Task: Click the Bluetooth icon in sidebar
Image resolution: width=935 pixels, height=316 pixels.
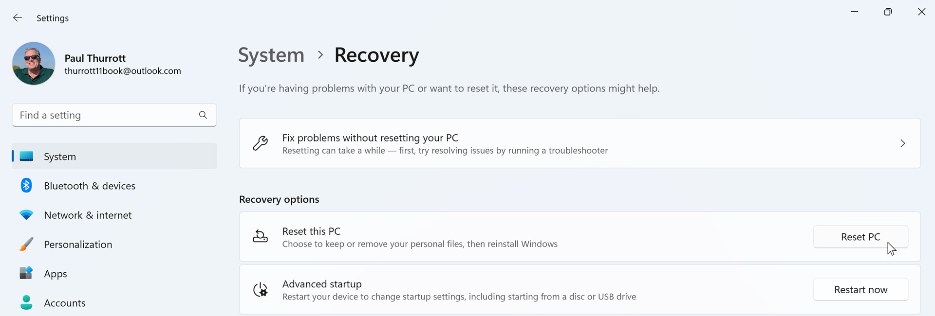Action: coord(26,186)
